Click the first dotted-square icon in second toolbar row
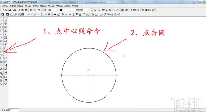The height and width of the screenshot is (112, 206). [x=3, y=14]
